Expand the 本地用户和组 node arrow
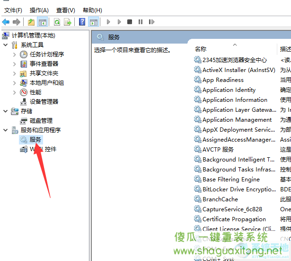 coord(15,83)
